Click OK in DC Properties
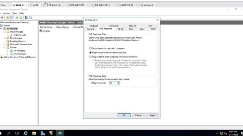Viewport: 243px width, 136px height. click(x=124, y=115)
